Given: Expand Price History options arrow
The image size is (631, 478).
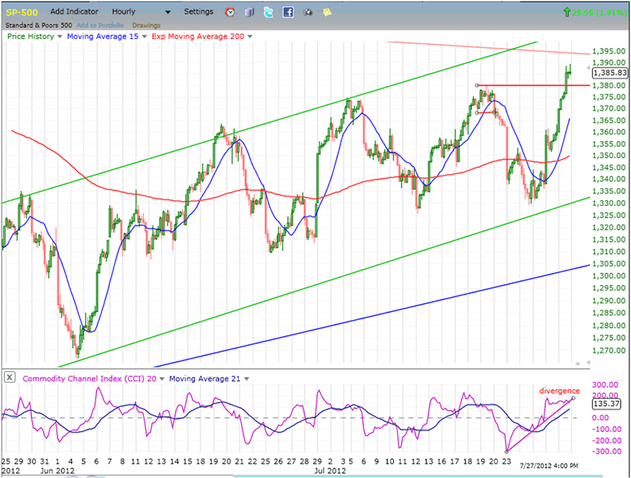Looking at the screenshot, I should tap(60, 36).
